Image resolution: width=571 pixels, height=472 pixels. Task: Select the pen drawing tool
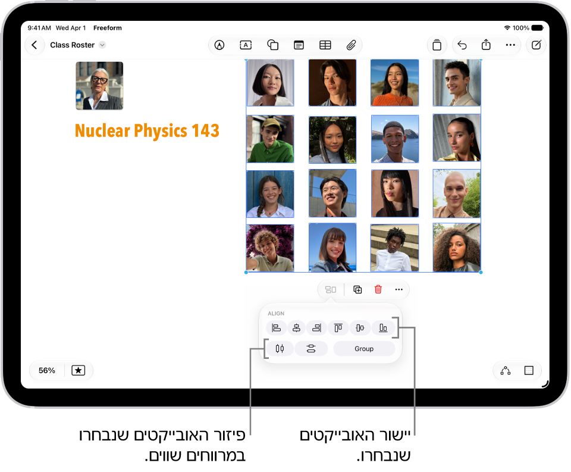point(219,45)
